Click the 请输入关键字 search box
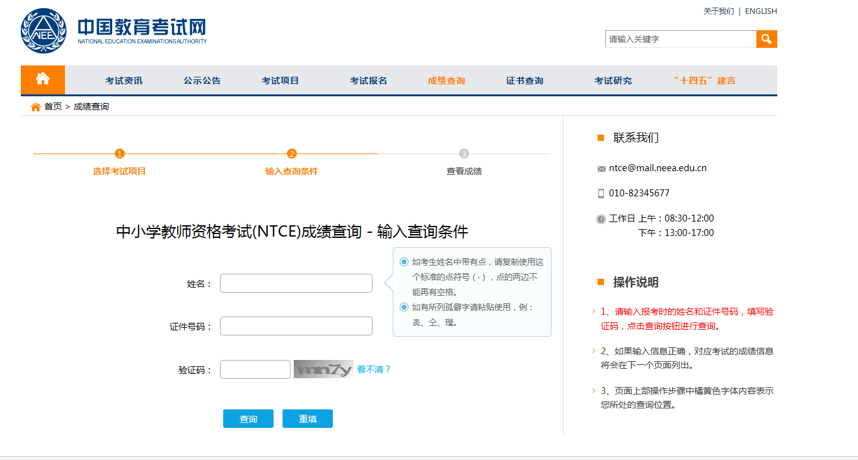The width and height of the screenshot is (858, 460). pos(680,39)
